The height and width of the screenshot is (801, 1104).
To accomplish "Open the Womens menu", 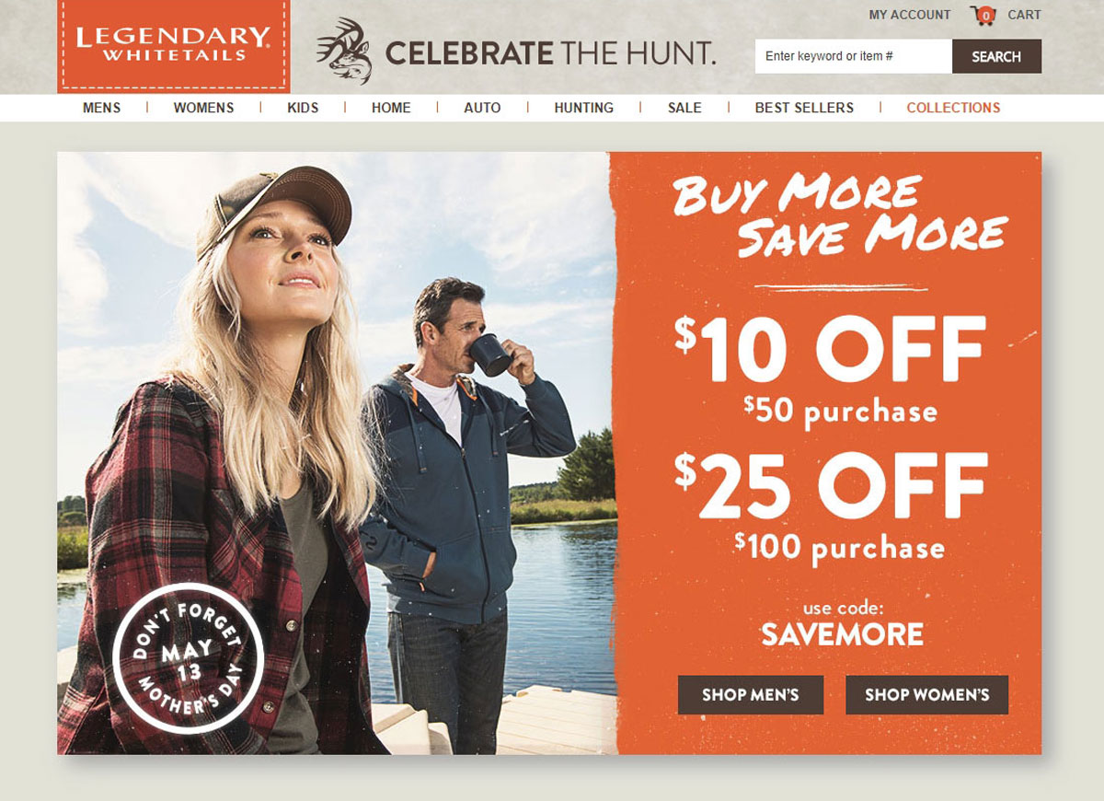I will point(203,108).
